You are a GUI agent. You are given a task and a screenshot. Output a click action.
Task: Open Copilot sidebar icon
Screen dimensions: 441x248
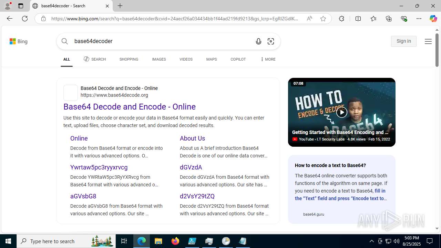click(x=433, y=19)
